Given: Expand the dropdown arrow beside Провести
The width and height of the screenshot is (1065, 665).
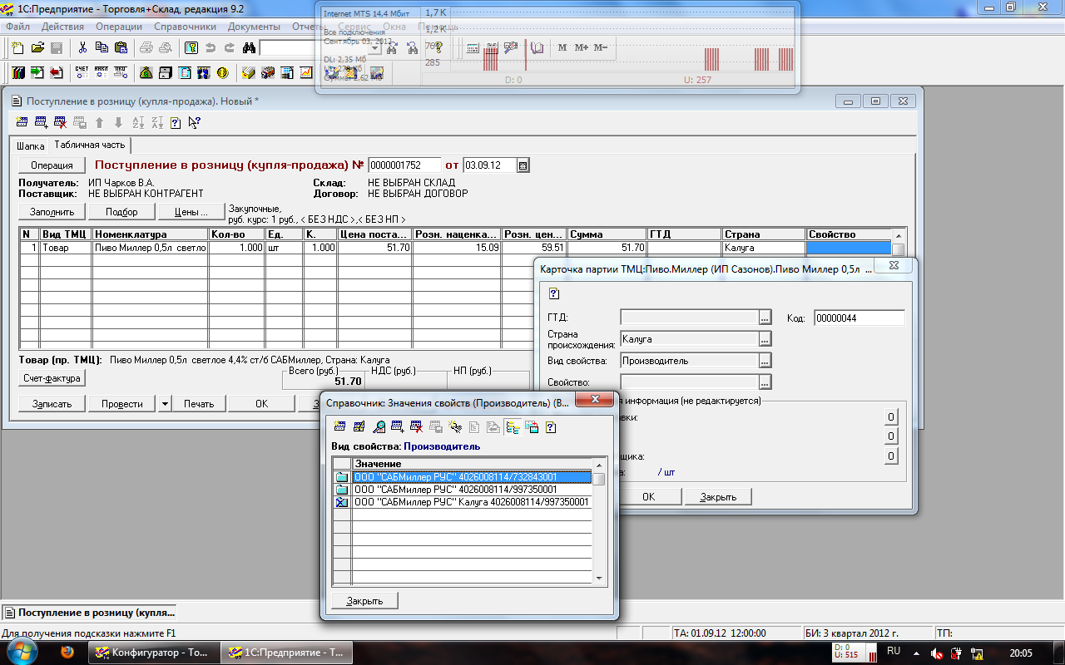Looking at the screenshot, I should coord(164,404).
